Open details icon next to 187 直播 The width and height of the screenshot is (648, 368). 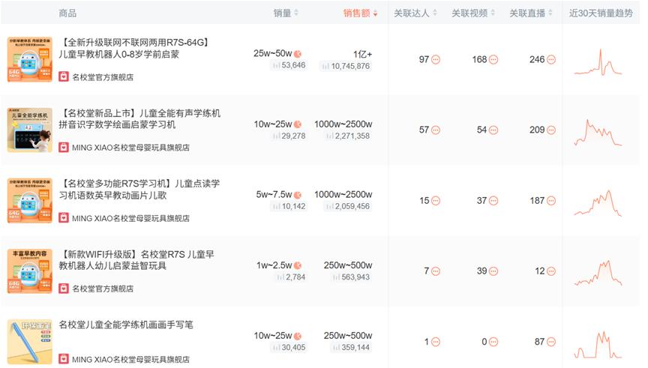pyautogui.click(x=551, y=201)
